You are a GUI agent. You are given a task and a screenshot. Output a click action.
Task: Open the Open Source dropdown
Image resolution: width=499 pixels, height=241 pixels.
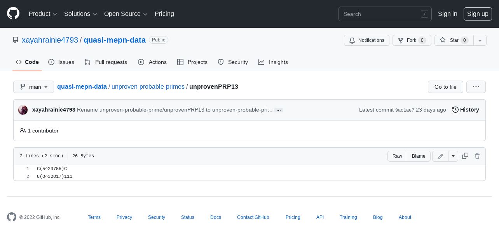click(x=126, y=14)
